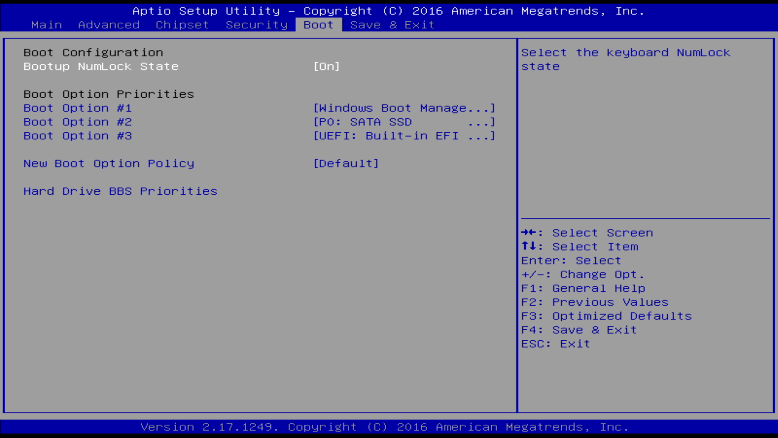The height and width of the screenshot is (438, 778).
Task: Select the Boot Option #1 label
Action: point(77,108)
